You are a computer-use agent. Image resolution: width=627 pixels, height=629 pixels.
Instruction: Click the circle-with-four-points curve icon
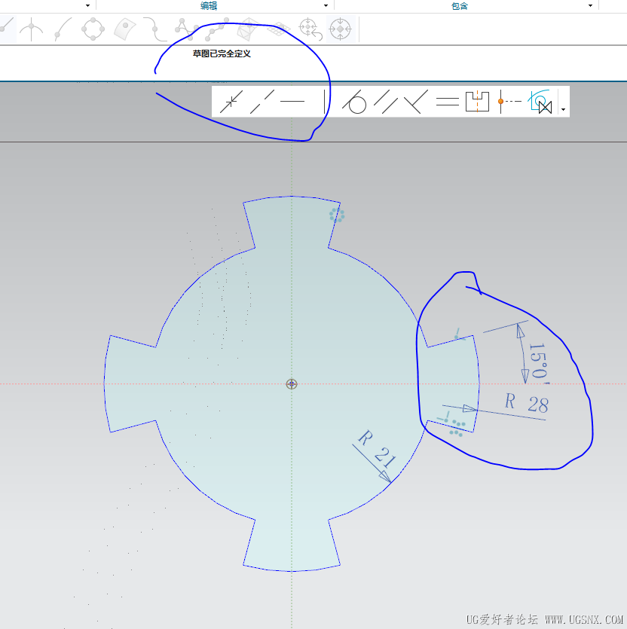[x=93, y=29]
